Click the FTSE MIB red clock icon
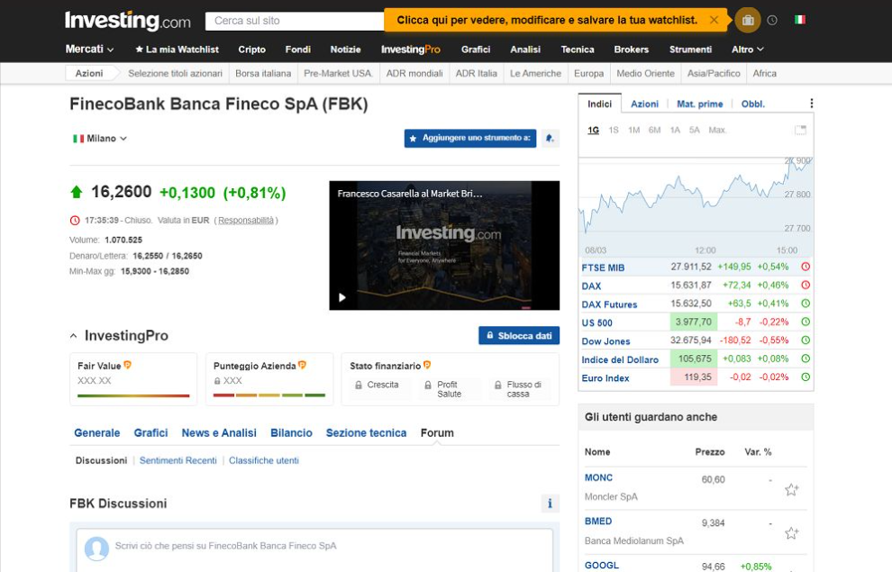This screenshot has width=892, height=572. click(806, 267)
